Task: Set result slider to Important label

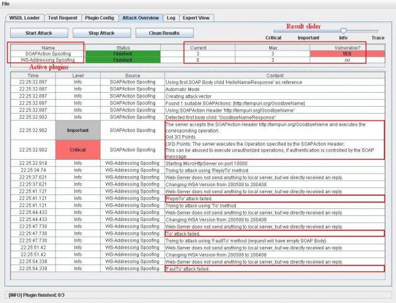Action: tap(308, 38)
